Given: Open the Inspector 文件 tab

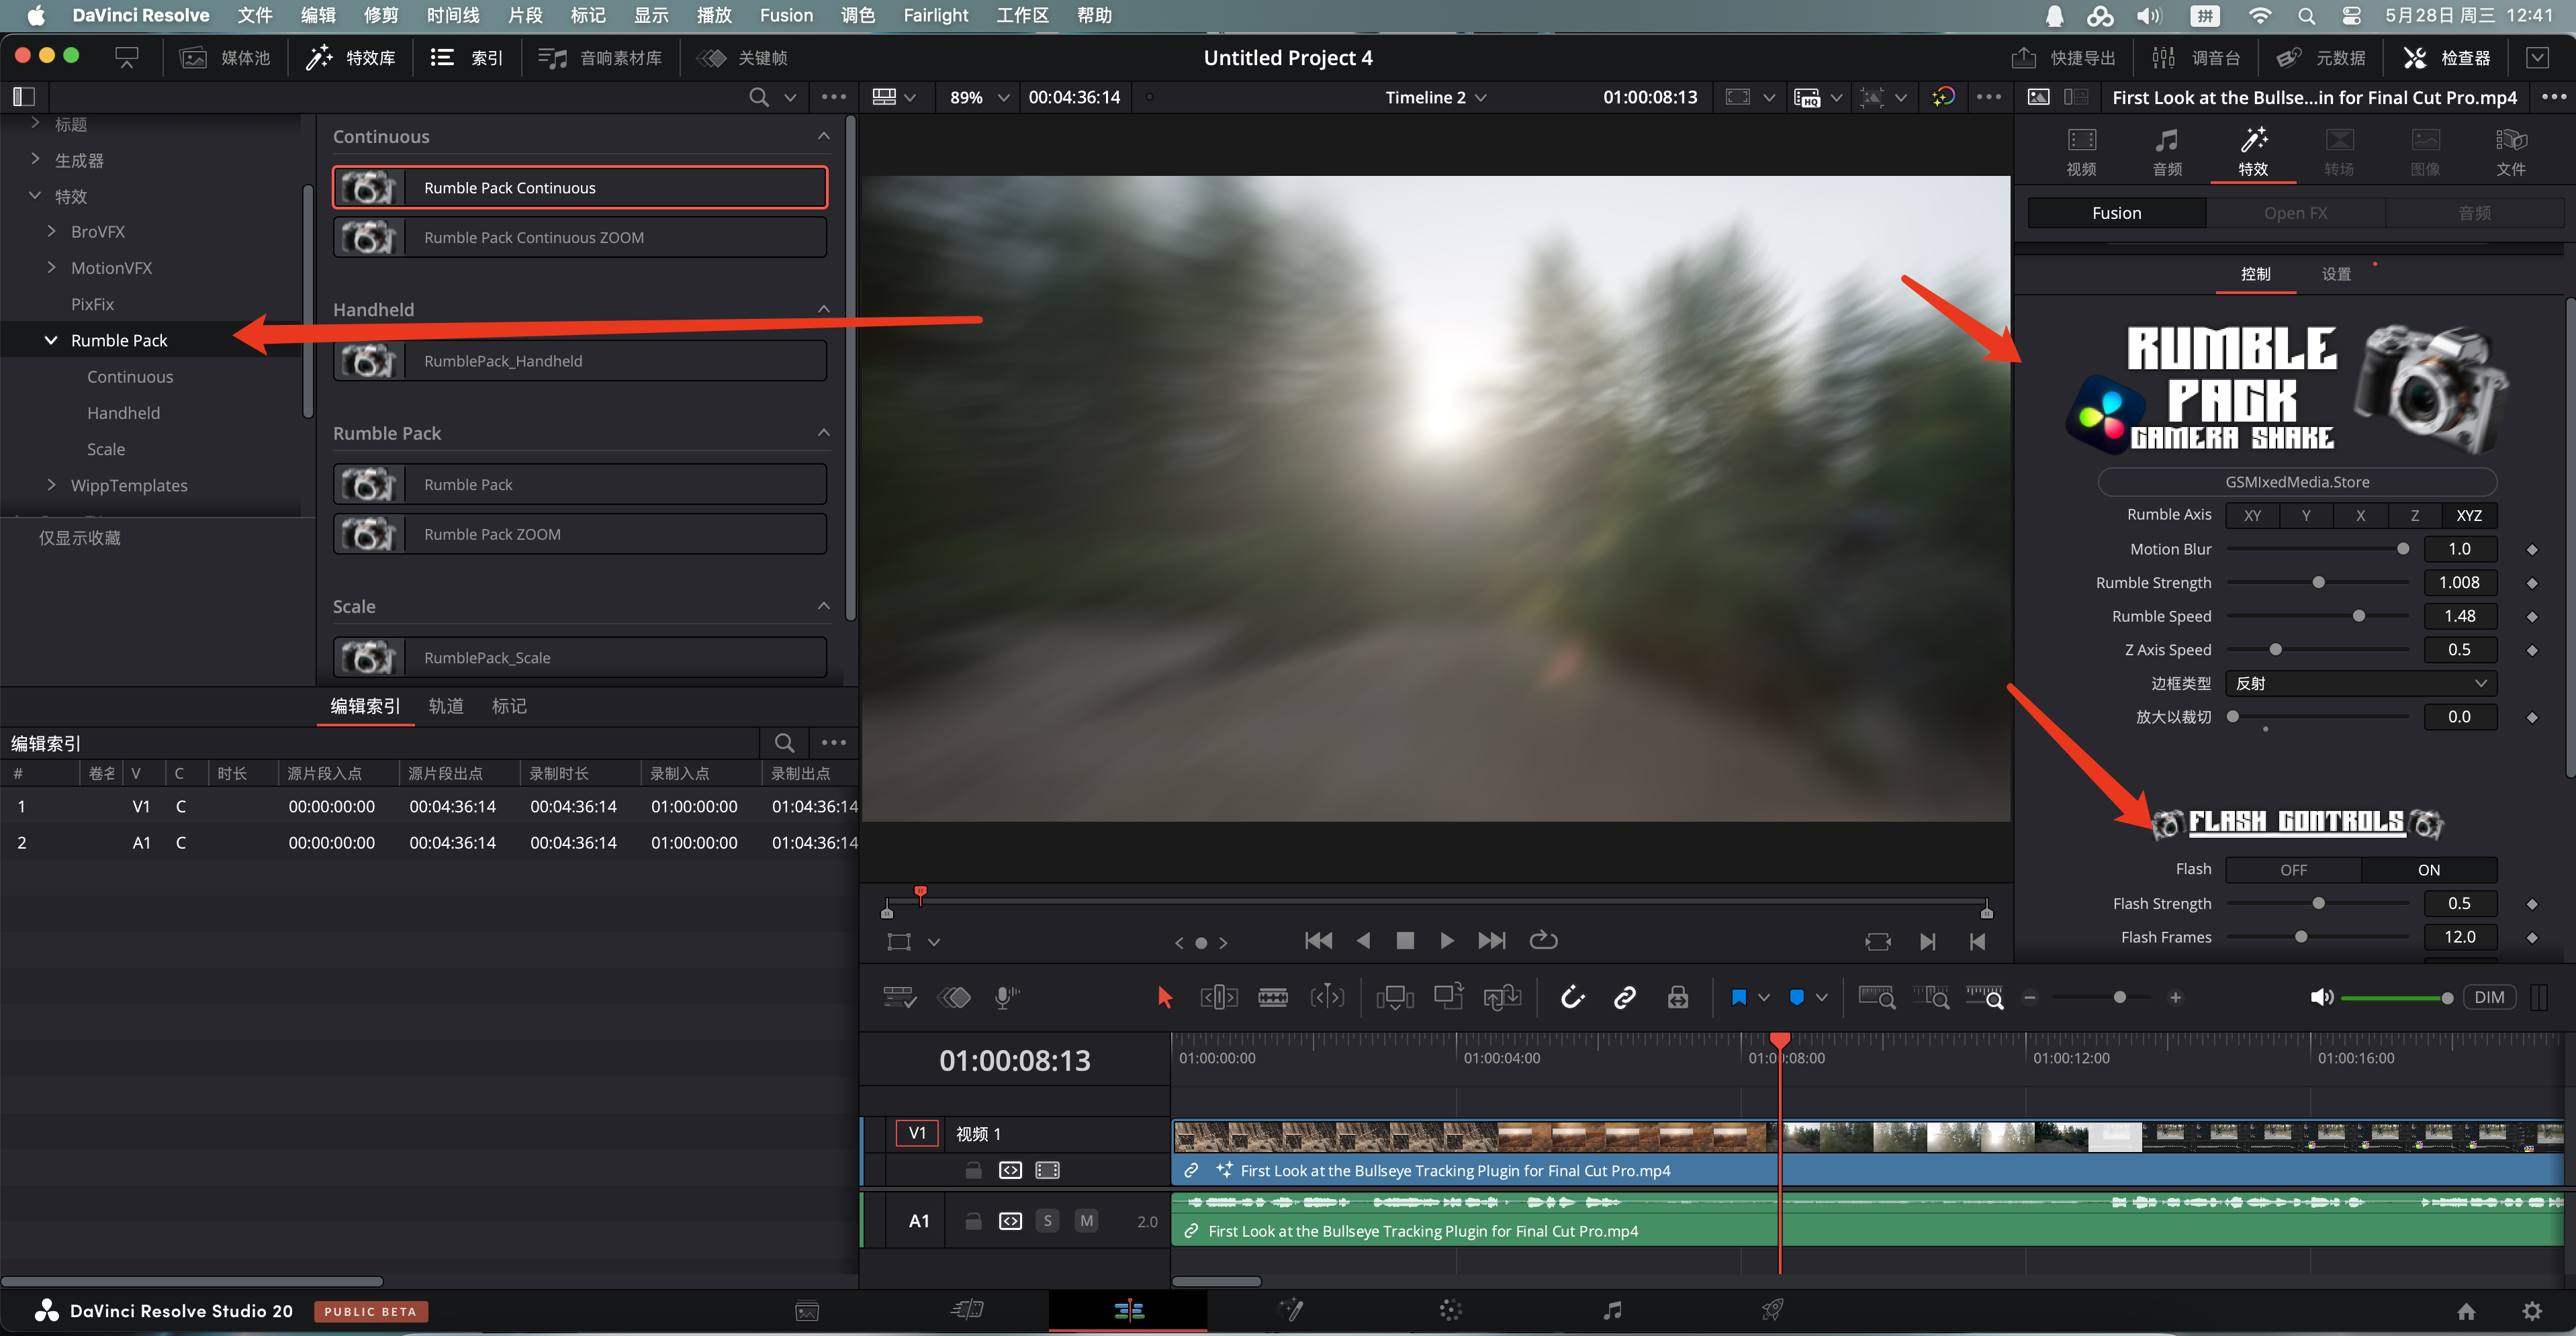Looking at the screenshot, I should click(x=2510, y=152).
